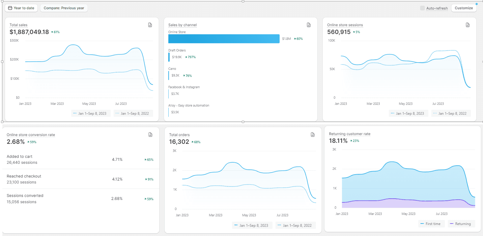Click the Facebook & Instagram channel label
Image resolution: width=483 pixels, height=236 pixels.
pyautogui.click(x=184, y=87)
